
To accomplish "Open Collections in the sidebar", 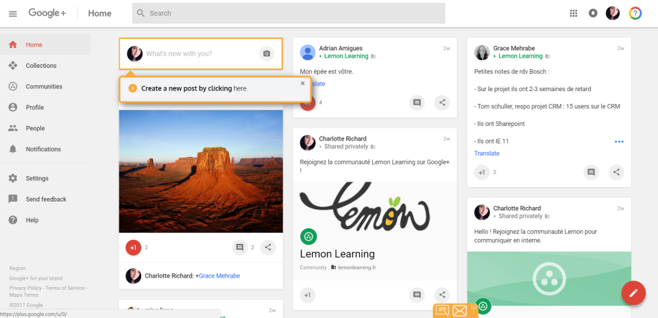I will 41,66.
